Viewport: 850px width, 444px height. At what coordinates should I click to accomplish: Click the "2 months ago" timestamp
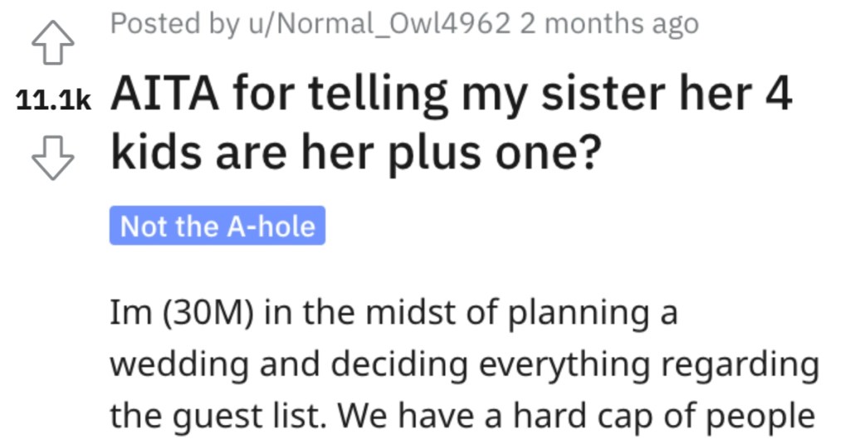609,24
